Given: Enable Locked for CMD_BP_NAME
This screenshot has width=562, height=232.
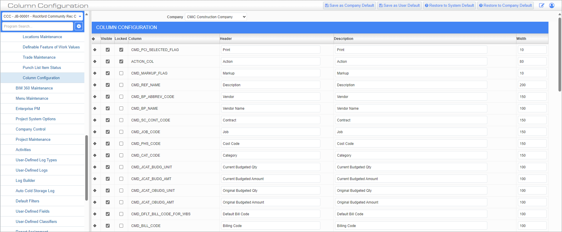Looking at the screenshot, I should 121,109.
